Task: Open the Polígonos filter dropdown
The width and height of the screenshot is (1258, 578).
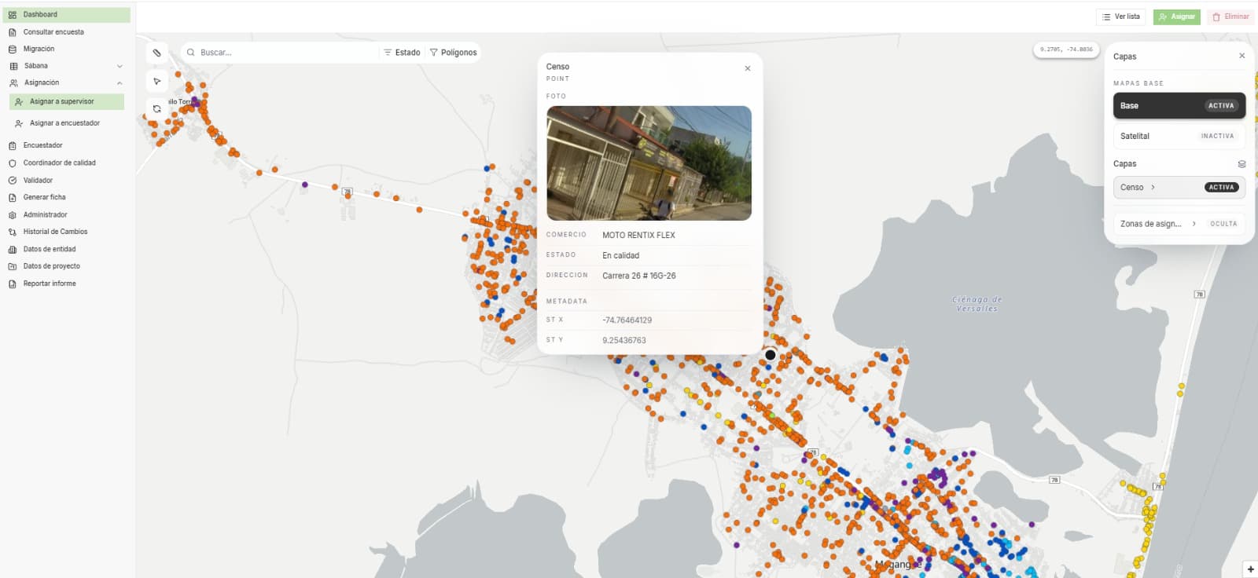Action: coord(454,53)
